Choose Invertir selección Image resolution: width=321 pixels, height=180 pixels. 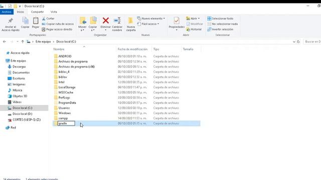tap(220, 29)
